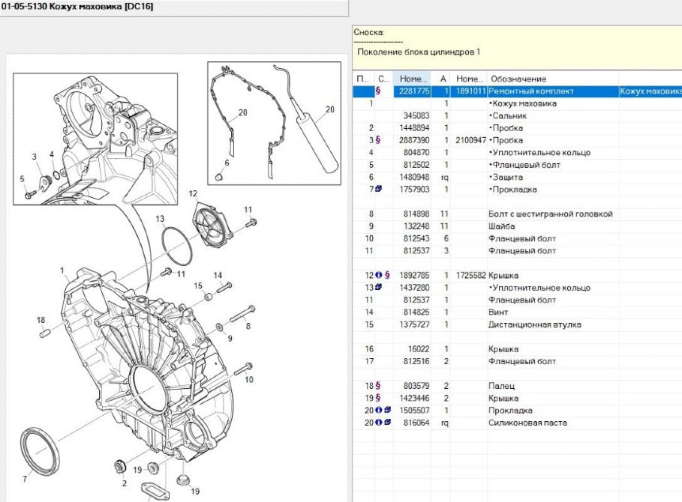Open the note icon for Силиконовая паста
The image size is (682, 502).
pyautogui.click(x=388, y=423)
